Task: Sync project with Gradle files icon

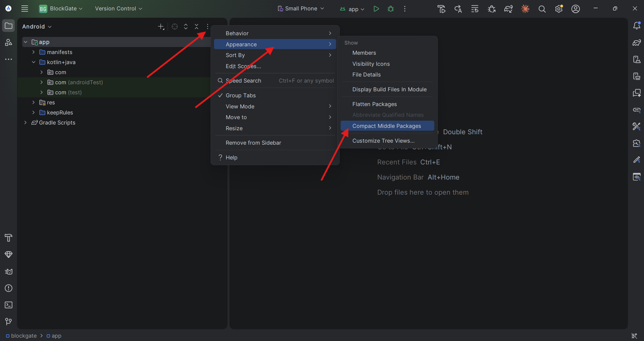Action: [508, 9]
